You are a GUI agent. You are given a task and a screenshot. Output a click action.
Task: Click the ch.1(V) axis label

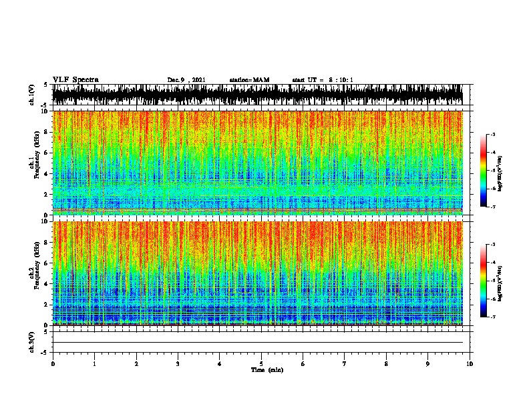tap(32, 95)
